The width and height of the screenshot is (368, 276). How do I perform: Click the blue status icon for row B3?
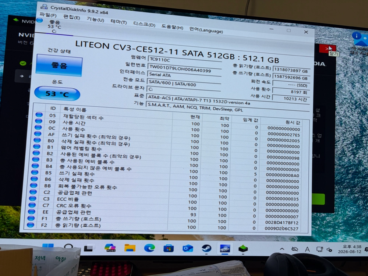point(36,159)
